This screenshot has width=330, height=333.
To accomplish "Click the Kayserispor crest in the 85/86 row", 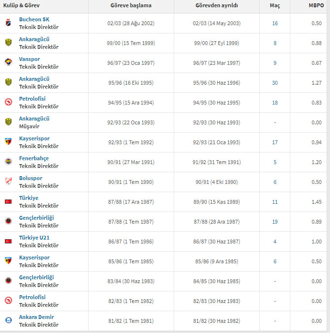I will click(x=8, y=260).
